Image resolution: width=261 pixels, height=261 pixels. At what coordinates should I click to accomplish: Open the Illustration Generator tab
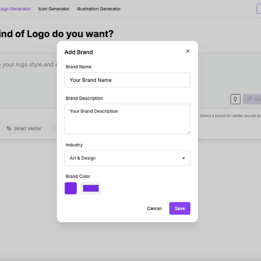coord(99,9)
